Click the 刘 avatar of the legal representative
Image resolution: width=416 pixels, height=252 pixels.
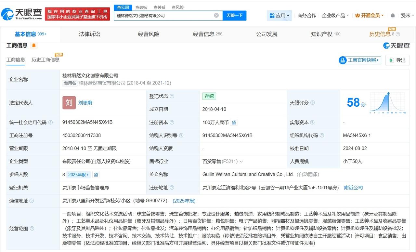point(69,103)
